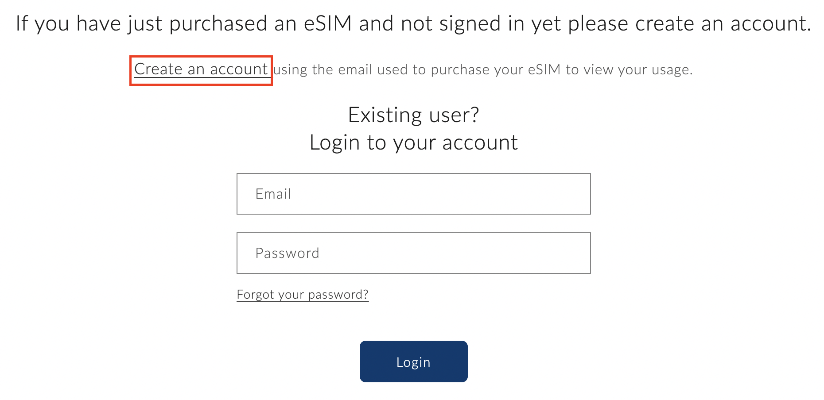Open the "Forgot your password?" link

(x=303, y=295)
